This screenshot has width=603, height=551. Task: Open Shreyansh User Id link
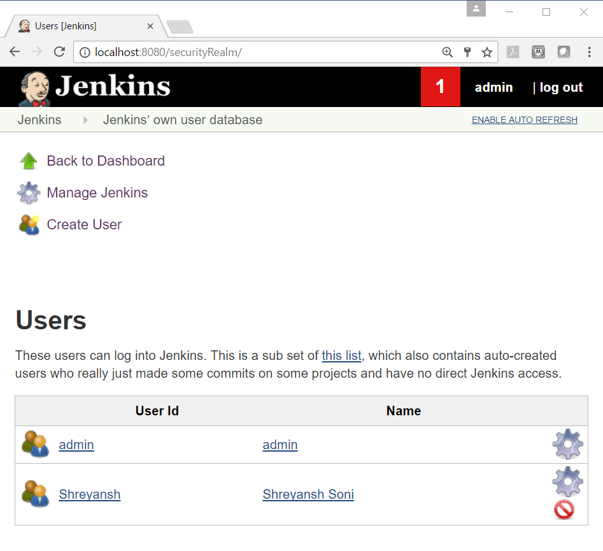[90, 494]
